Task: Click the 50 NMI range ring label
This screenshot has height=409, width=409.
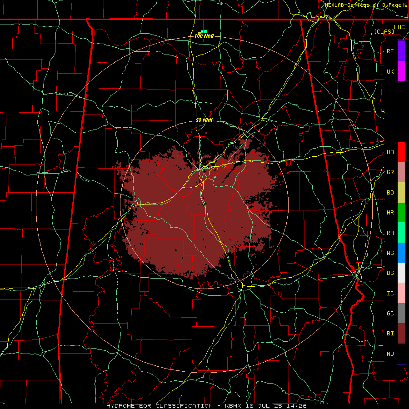Action: 204,120
